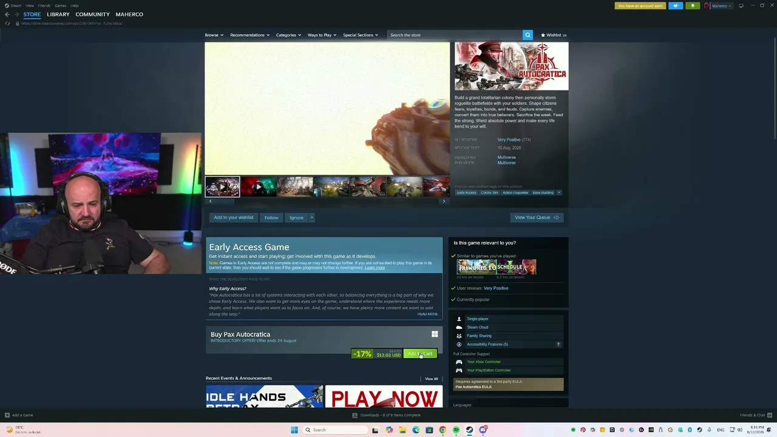Viewport: 777px width, 437px height.
Task: Open the announcements megaphone button
Action: (676, 5)
